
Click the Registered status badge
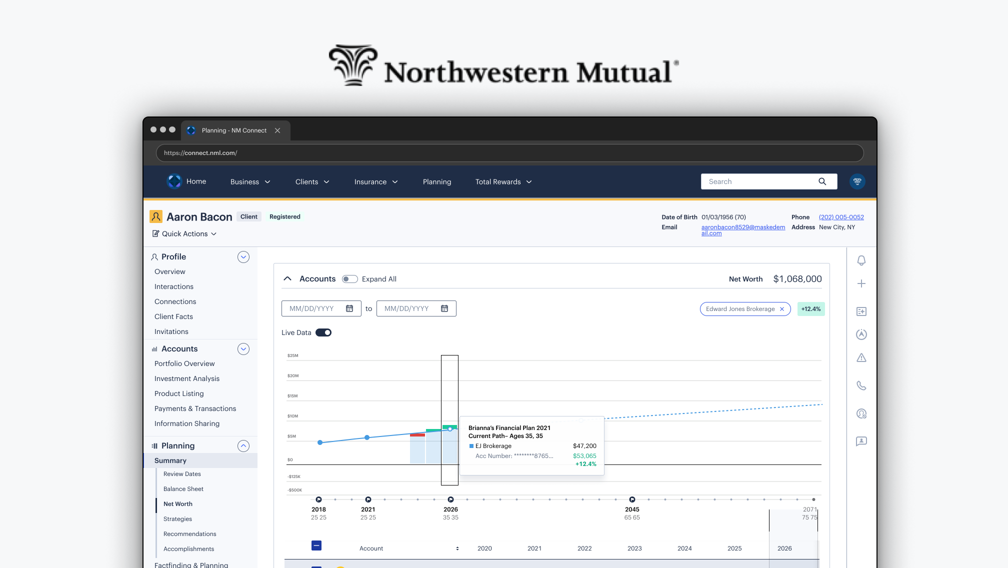click(285, 216)
